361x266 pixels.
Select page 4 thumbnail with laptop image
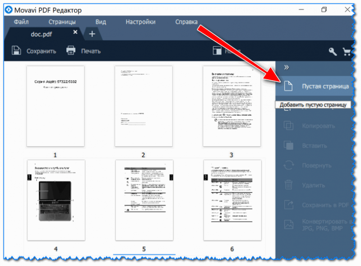click(56, 200)
